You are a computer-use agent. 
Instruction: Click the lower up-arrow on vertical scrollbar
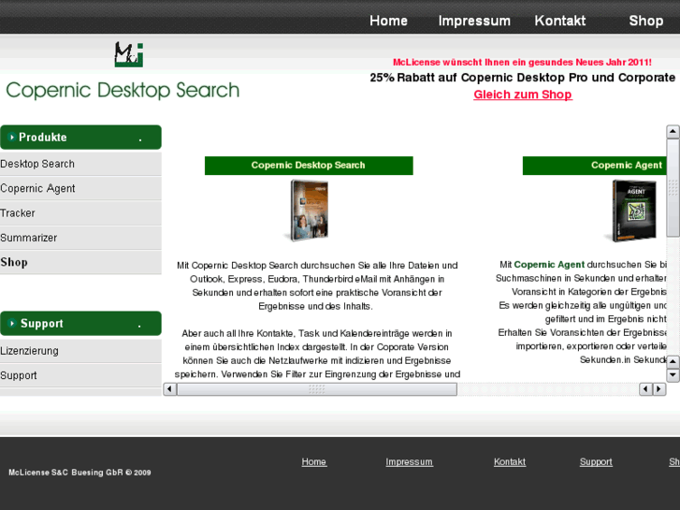tap(673, 361)
